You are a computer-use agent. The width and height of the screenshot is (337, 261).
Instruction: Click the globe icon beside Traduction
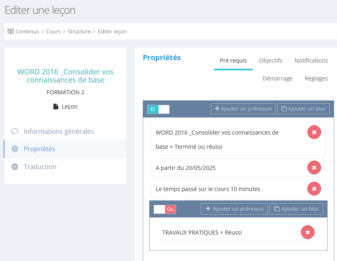click(x=15, y=167)
